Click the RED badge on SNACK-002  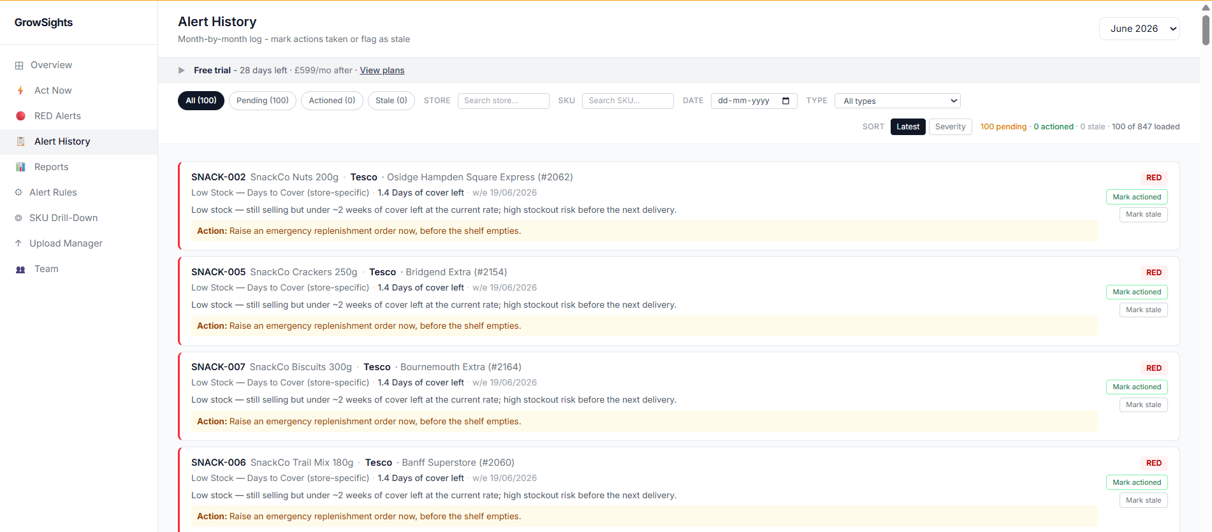(1153, 178)
